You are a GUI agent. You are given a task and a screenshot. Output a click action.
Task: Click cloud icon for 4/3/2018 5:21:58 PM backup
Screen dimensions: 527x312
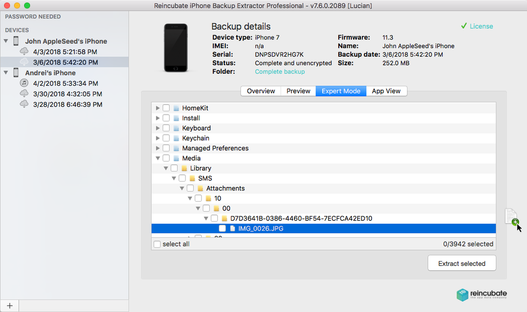pos(24,52)
